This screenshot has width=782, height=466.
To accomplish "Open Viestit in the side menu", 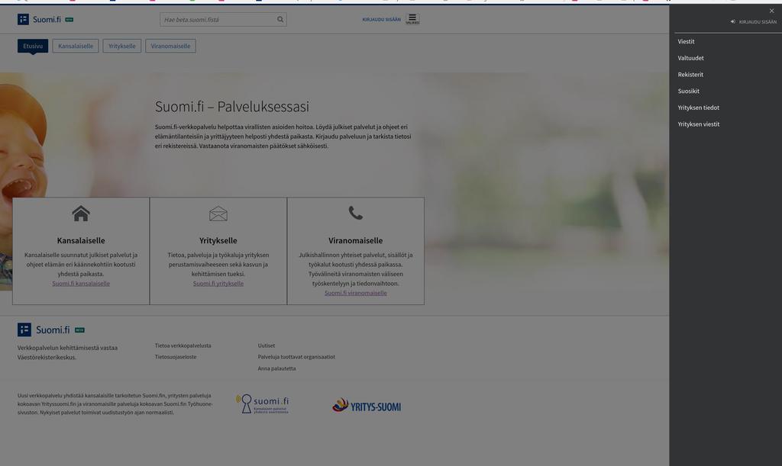I will (686, 41).
